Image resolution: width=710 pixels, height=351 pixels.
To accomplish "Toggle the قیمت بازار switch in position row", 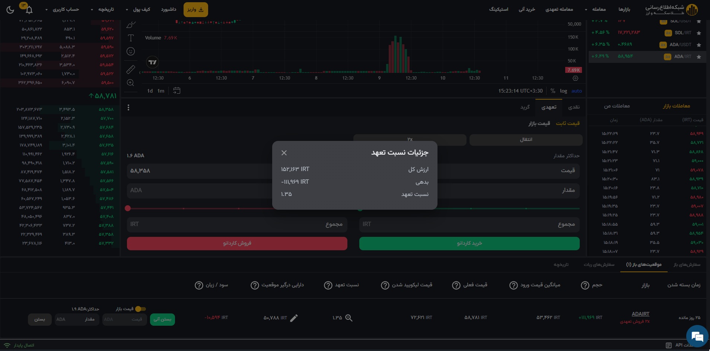I will tap(140, 309).
